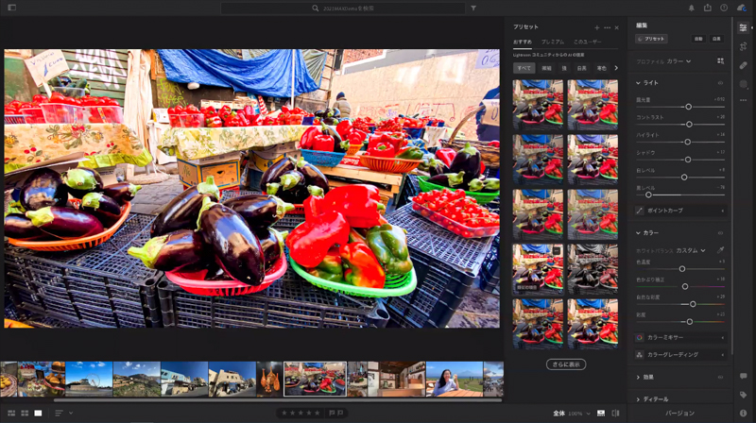Viewport: 756px width, 423px height.
Task: Open the help question mark icon
Action: [x=724, y=8]
